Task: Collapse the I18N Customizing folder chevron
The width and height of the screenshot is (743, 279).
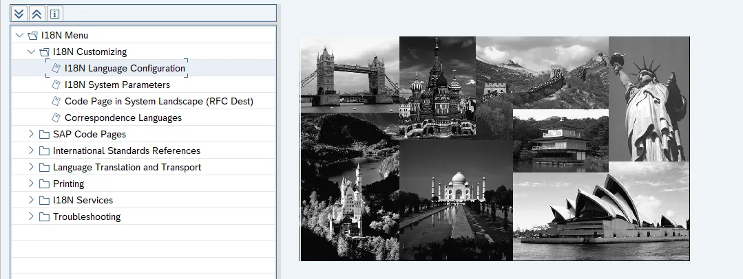Action: (x=31, y=52)
